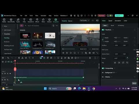The height and width of the screenshot is (104, 139).
Task: Switch to the Mask sub-tab
Action: [112, 25]
